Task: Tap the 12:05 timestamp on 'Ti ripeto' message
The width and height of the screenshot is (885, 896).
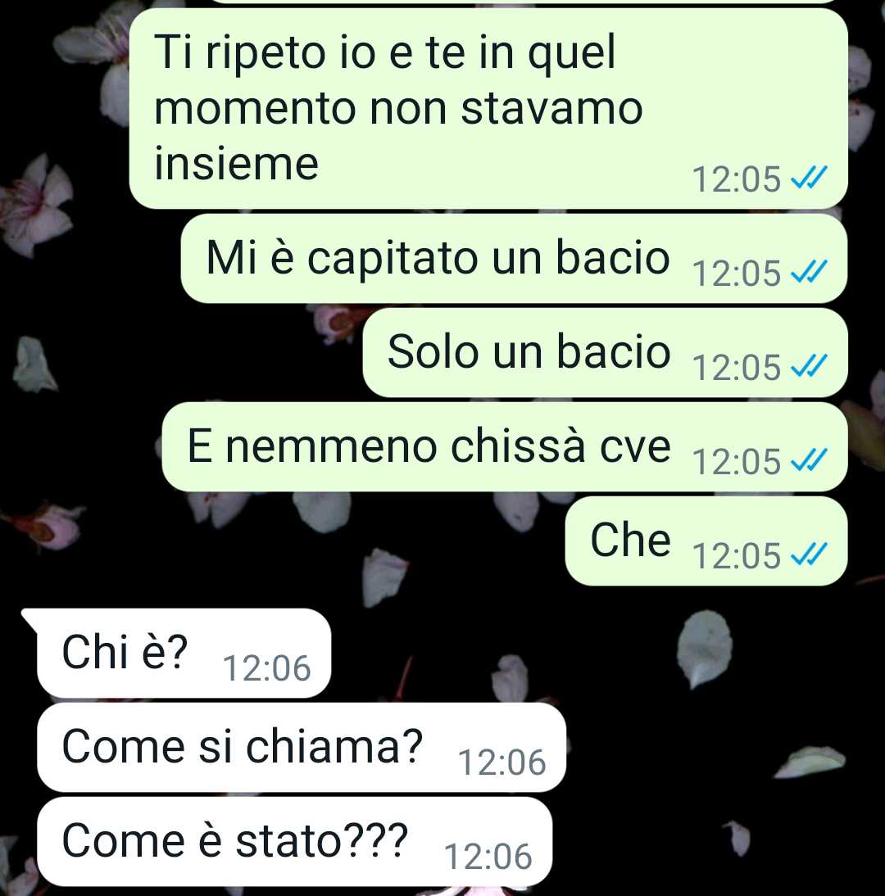Action: click(737, 179)
